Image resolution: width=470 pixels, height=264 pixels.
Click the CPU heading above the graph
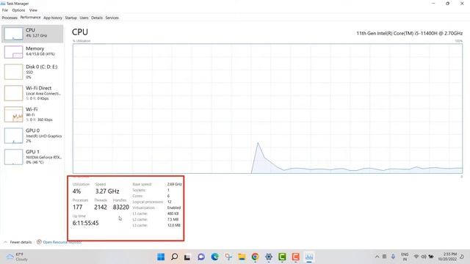(x=80, y=32)
